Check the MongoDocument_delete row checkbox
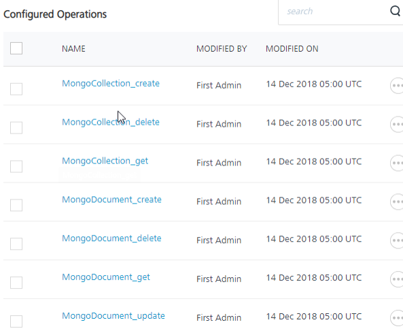Image resolution: width=403 pixels, height=333 pixels. coord(16,244)
